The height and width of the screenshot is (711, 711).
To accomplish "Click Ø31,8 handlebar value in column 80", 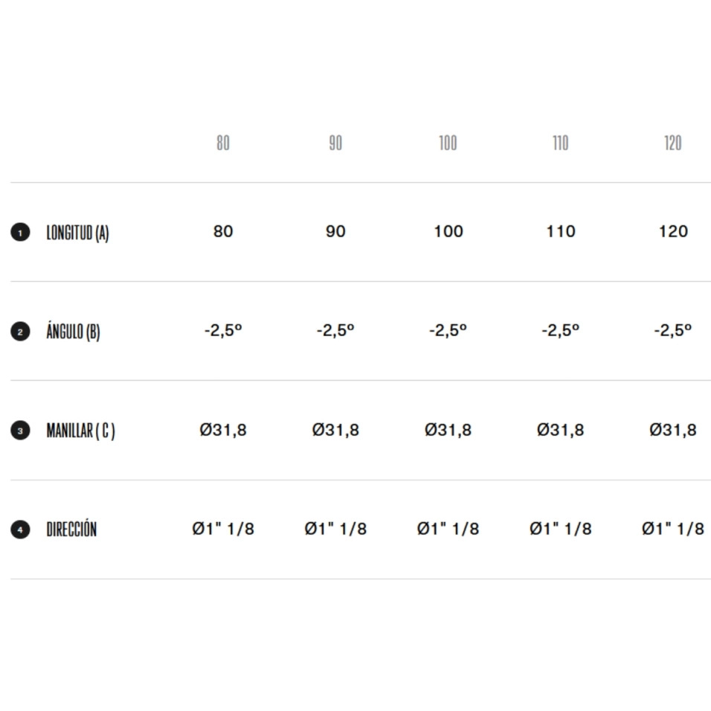I will coord(223,430).
